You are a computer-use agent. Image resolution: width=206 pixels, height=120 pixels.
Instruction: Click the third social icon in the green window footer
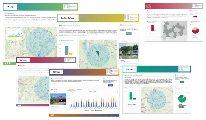(10, 63)
